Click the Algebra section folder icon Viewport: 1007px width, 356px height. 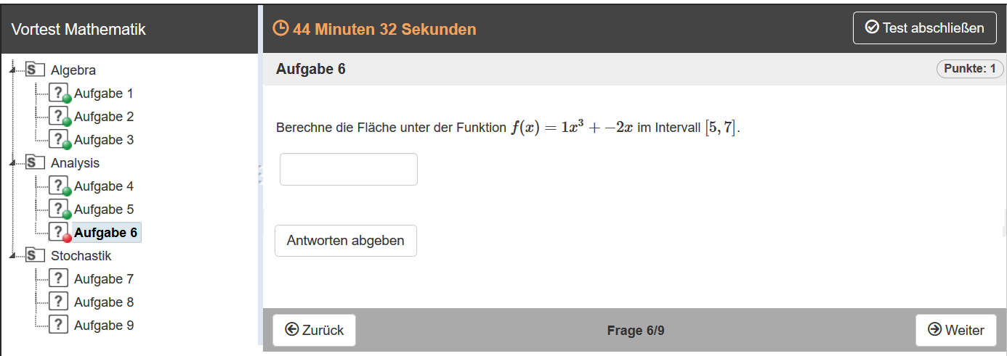[36, 70]
